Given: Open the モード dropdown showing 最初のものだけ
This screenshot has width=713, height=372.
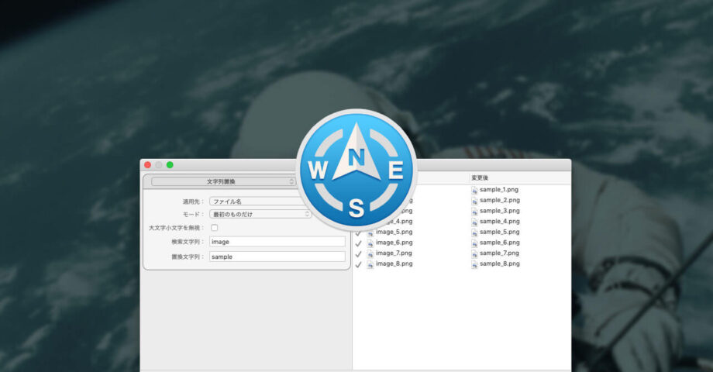Looking at the screenshot, I should (260, 214).
